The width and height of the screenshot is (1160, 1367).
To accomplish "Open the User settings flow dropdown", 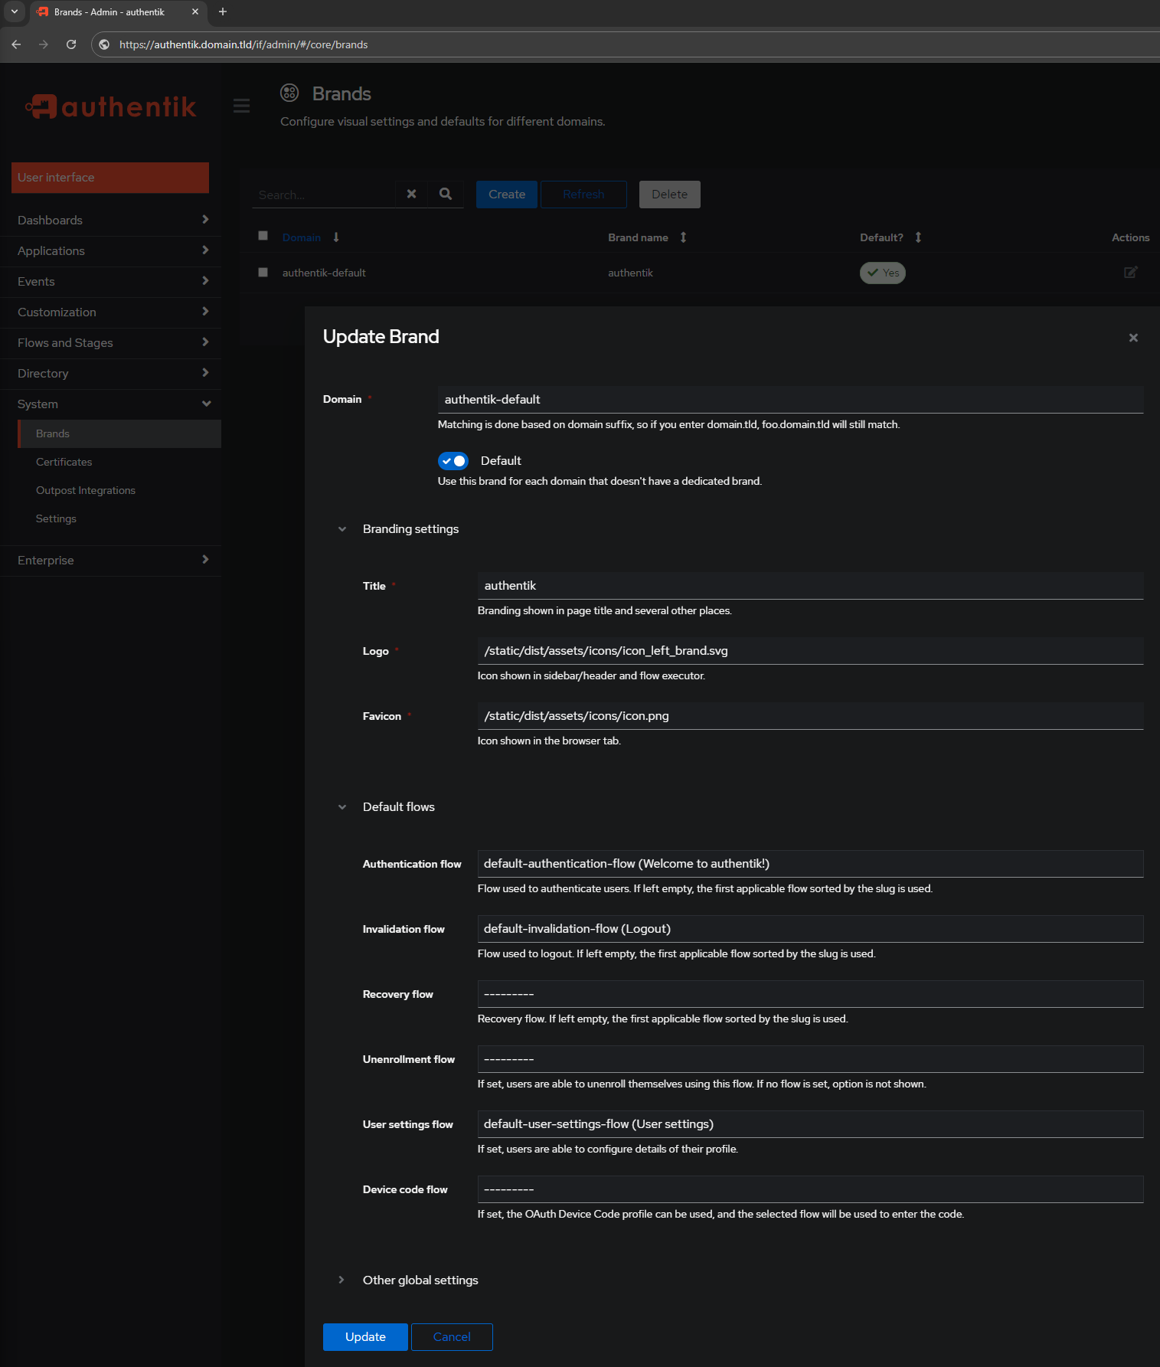I will coord(810,1124).
